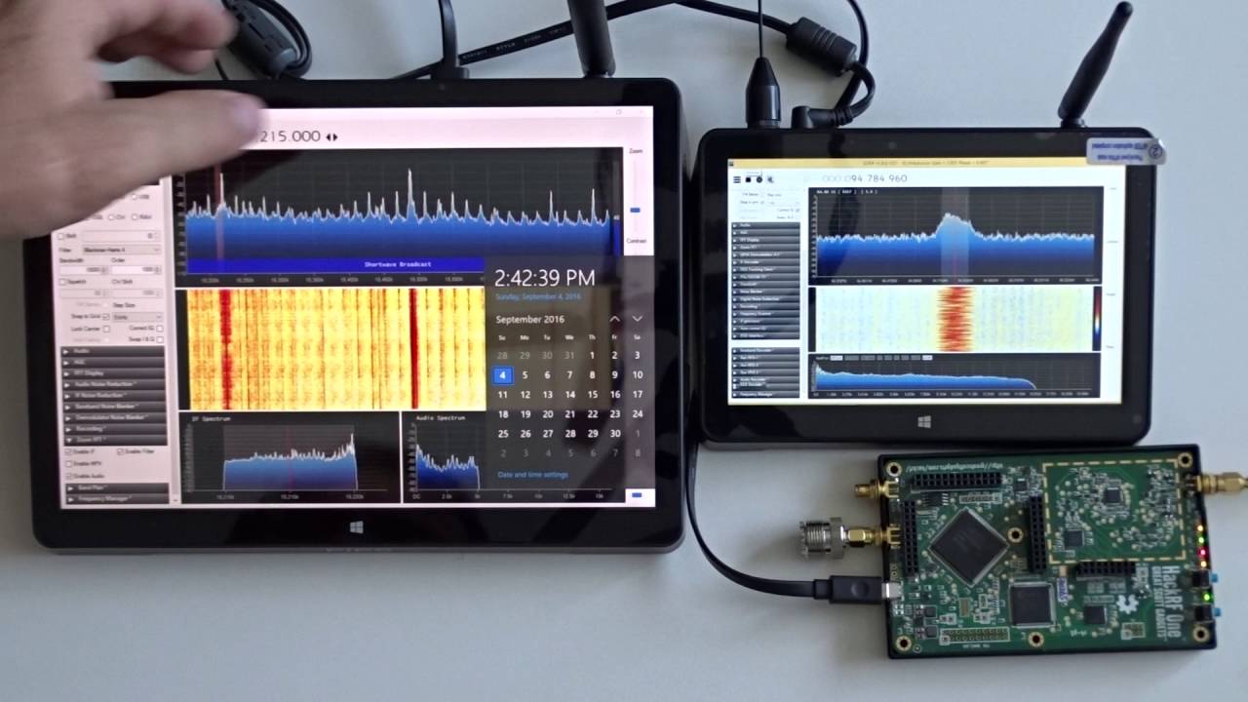Click the September 2016 calendar header
The width and height of the screenshot is (1248, 702).
[x=529, y=319]
